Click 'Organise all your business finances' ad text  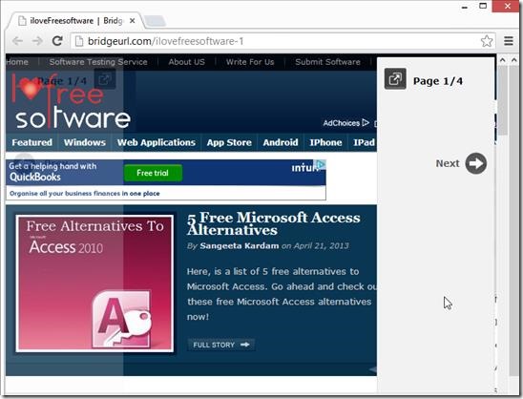click(x=85, y=194)
